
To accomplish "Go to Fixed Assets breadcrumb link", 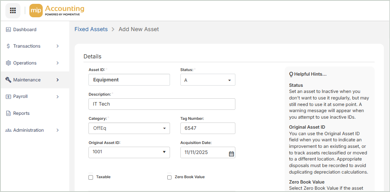I will [x=91, y=29].
